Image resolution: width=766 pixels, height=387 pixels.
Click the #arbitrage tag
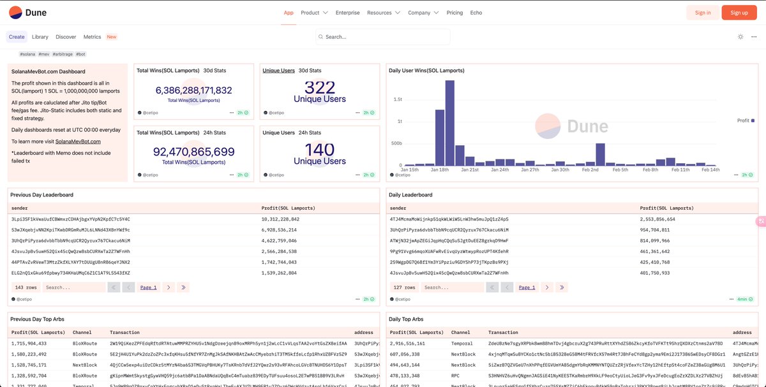pyautogui.click(x=63, y=54)
